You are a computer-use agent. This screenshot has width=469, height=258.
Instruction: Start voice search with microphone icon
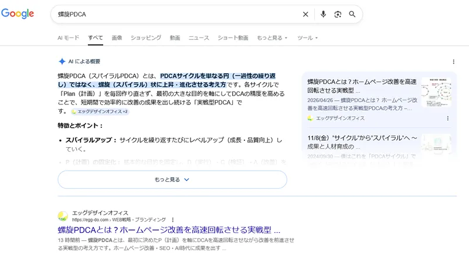[x=323, y=15]
